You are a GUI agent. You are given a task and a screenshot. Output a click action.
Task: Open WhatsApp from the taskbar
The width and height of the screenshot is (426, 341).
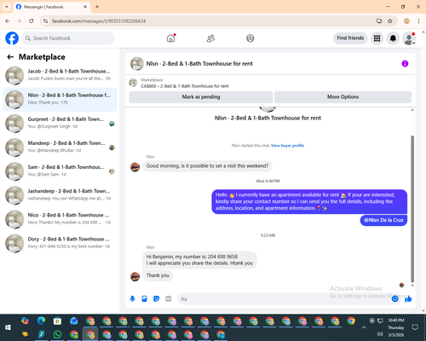57,334
